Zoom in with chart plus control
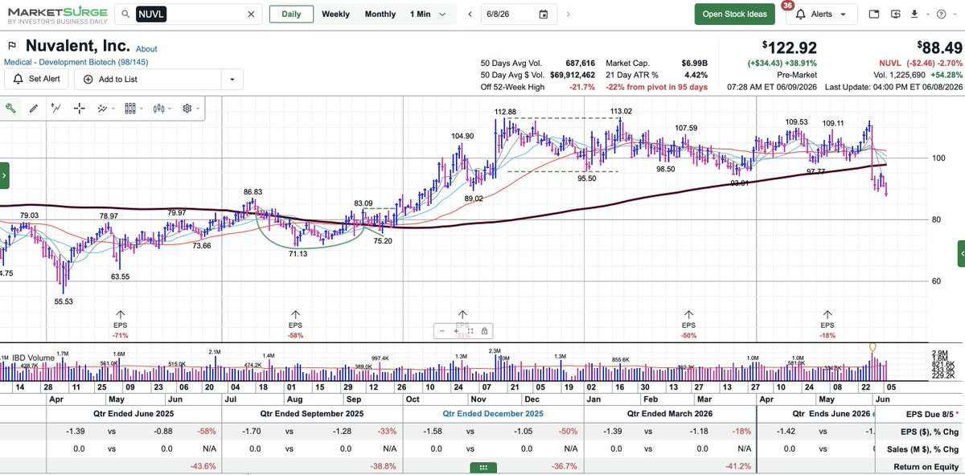Screen dimensions: 965x475 456,330
